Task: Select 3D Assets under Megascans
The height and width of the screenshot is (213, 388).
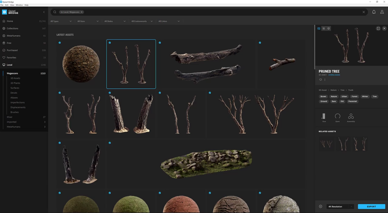Action: click(15, 78)
